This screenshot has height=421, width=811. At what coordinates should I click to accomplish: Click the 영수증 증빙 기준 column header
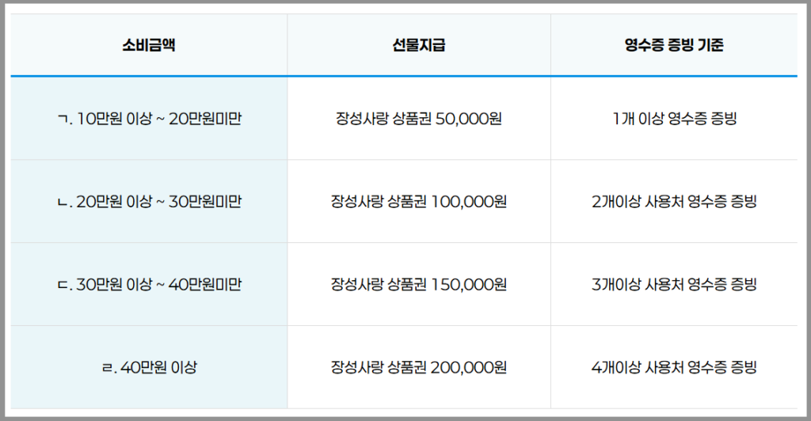click(x=674, y=45)
